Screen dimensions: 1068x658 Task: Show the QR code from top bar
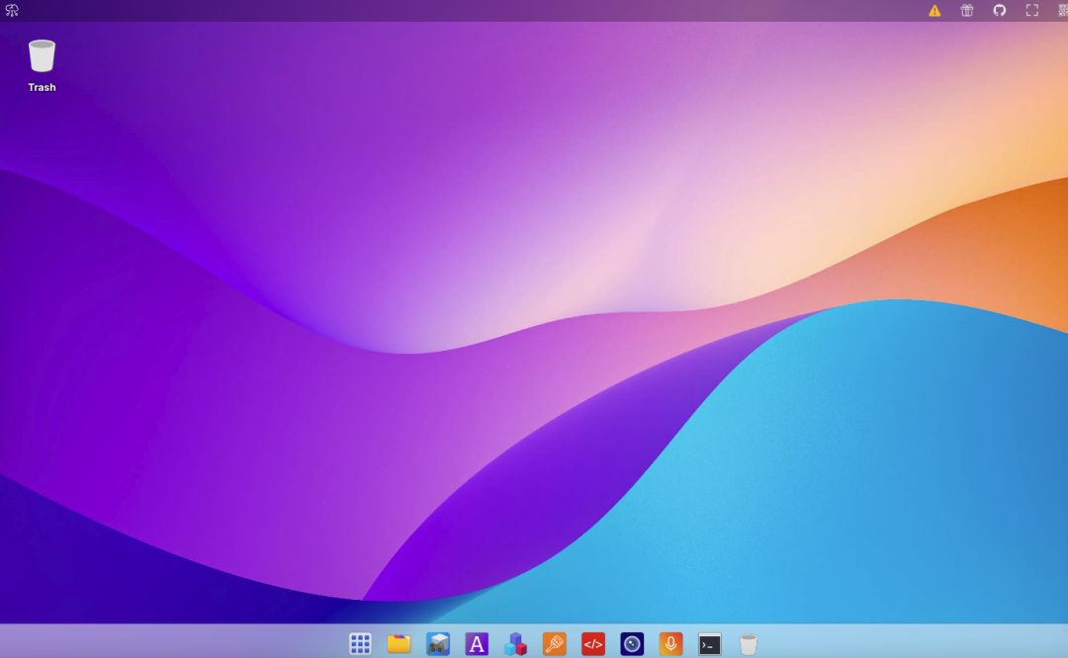1062,10
